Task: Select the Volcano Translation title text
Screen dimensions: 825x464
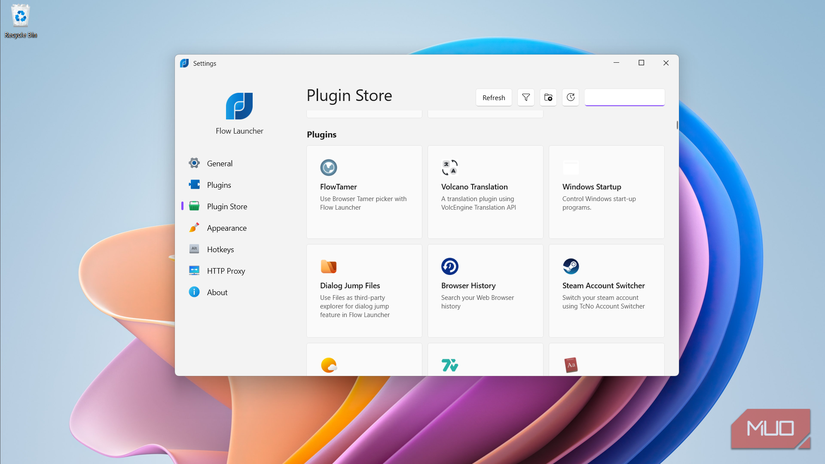Action: [474, 187]
